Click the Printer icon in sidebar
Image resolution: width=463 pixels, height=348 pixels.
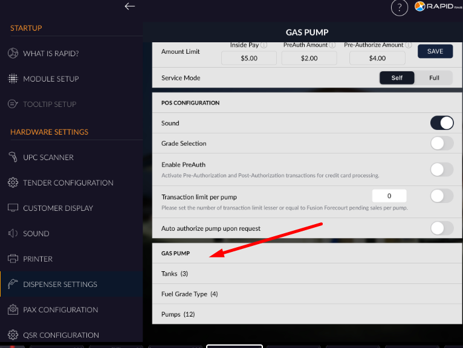tap(13, 259)
